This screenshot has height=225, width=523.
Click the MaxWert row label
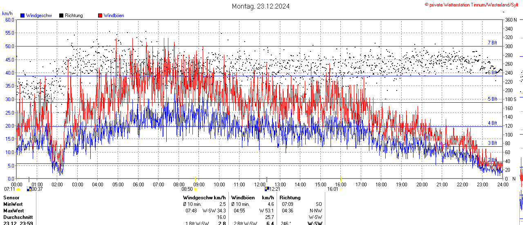pyautogui.click(x=13, y=210)
